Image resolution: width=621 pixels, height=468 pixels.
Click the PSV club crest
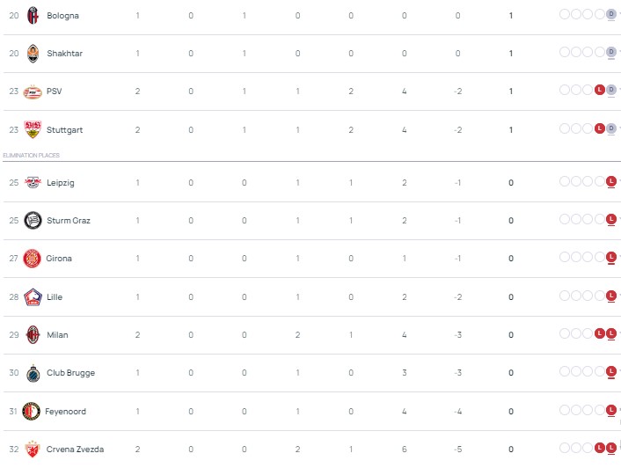33,91
